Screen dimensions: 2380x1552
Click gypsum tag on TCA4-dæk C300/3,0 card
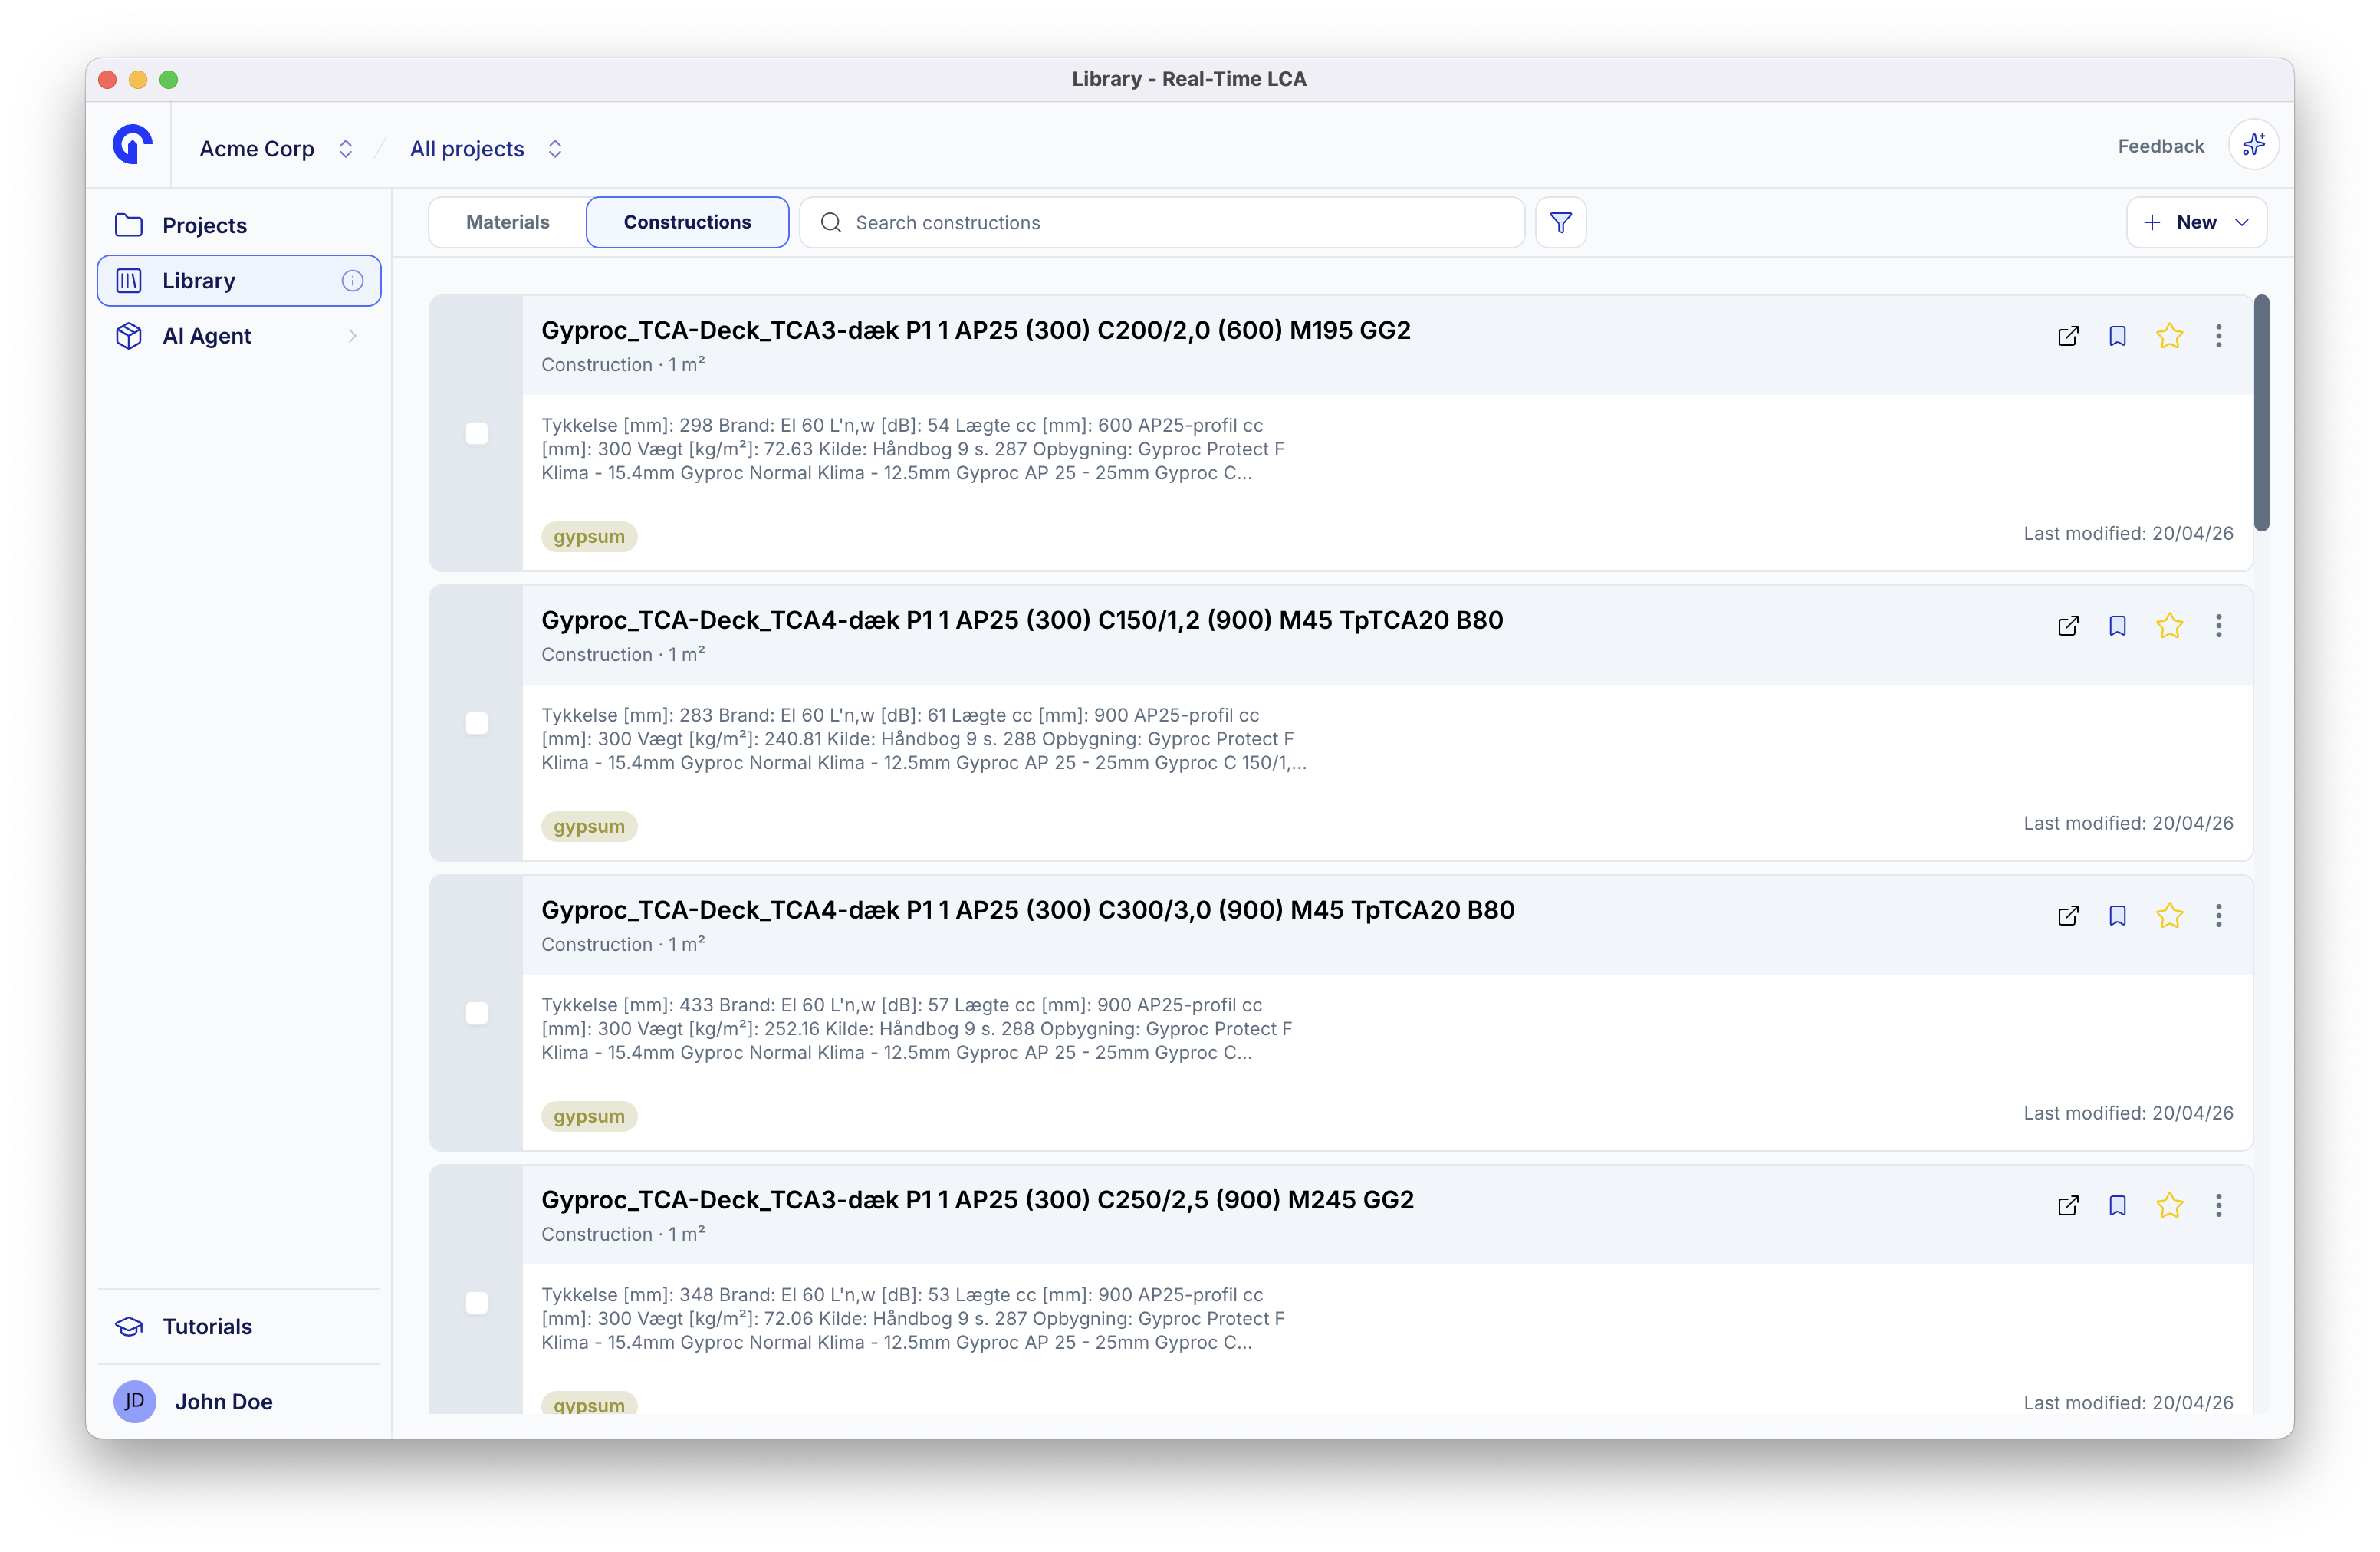589,1117
